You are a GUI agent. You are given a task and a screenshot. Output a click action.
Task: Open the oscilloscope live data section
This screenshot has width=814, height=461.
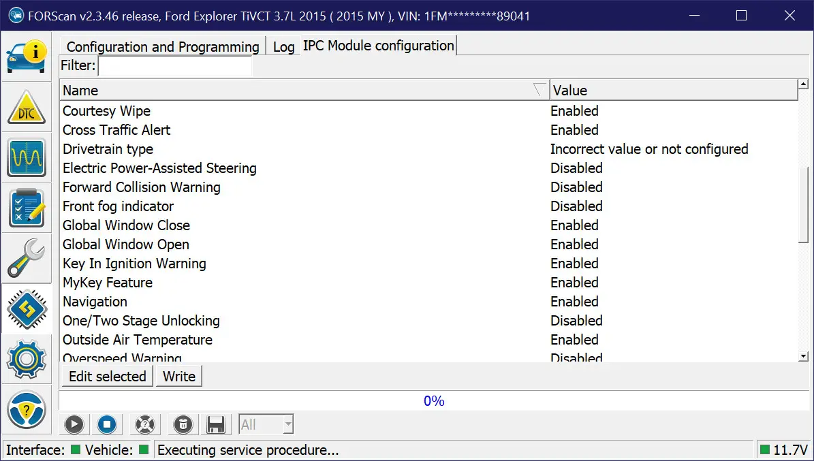pyautogui.click(x=27, y=158)
